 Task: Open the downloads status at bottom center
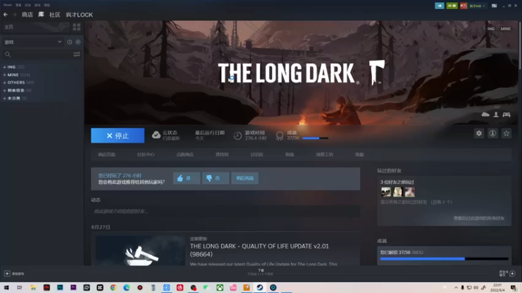pyautogui.click(x=260, y=272)
